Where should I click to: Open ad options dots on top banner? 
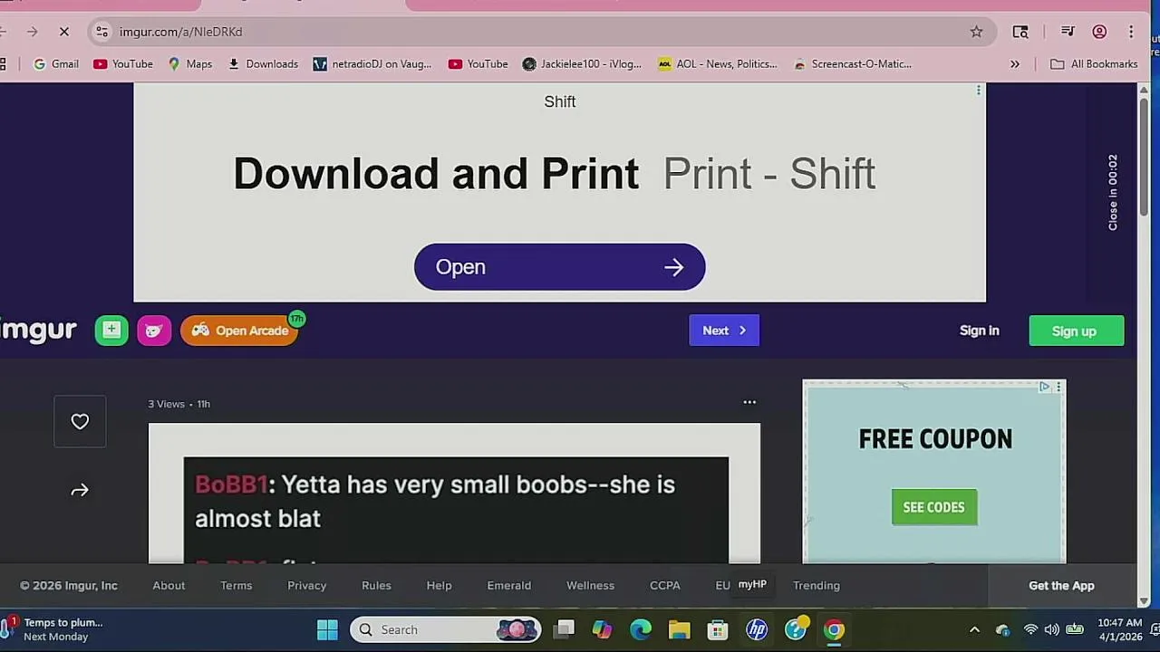[979, 91]
